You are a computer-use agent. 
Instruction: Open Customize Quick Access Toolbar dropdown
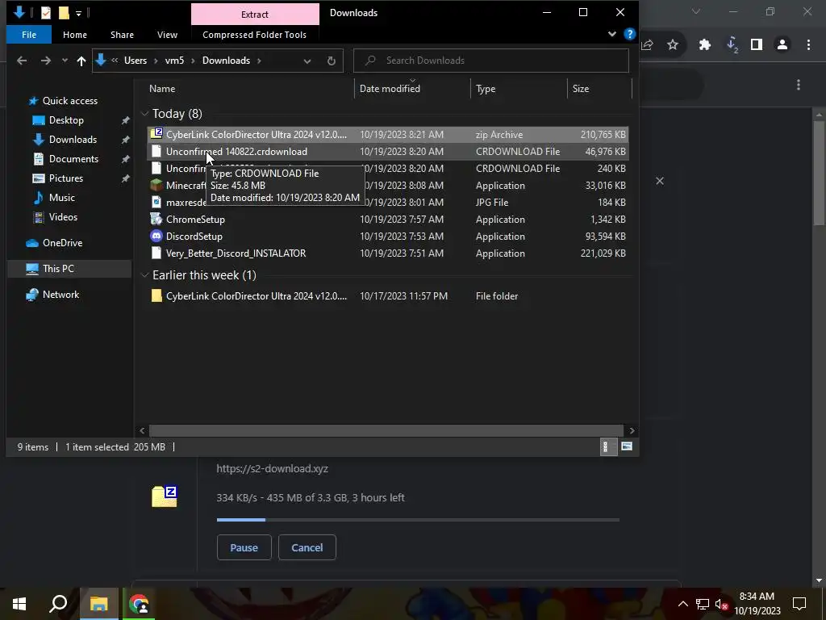78,13
